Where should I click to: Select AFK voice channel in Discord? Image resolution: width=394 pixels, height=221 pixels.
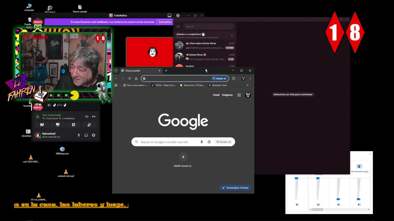coord(59,105)
